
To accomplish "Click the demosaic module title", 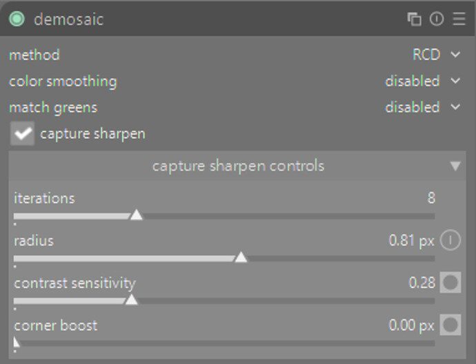I will pos(68,19).
